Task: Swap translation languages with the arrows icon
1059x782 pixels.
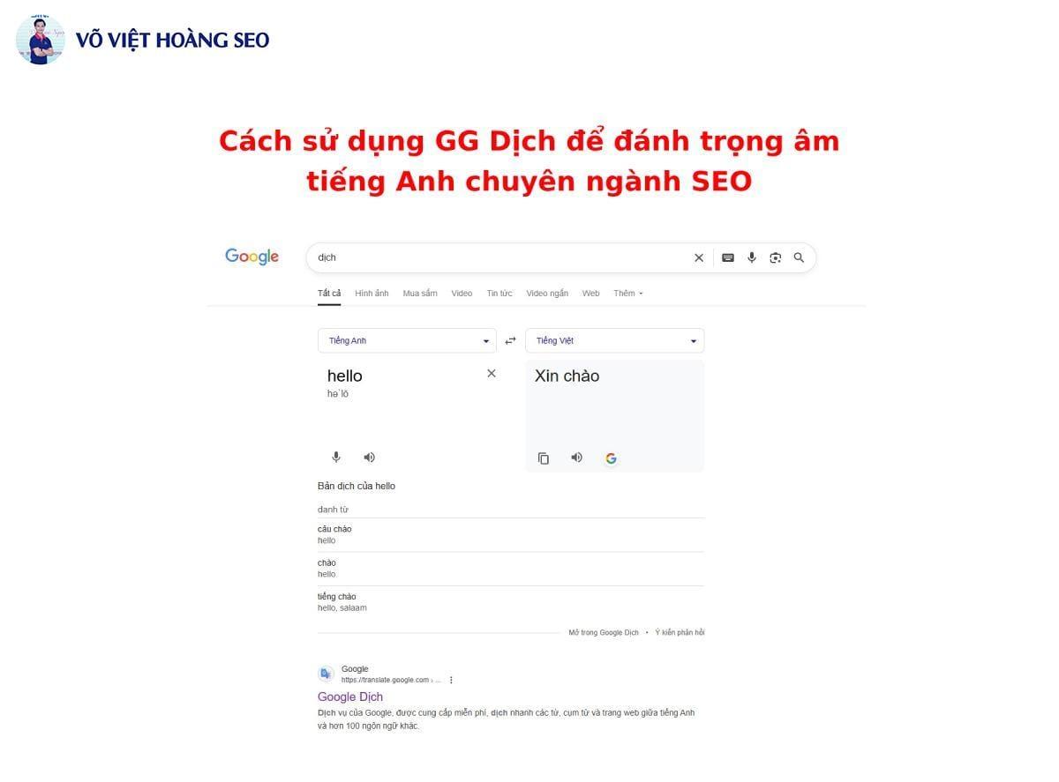Action: (x=510, y=339)
